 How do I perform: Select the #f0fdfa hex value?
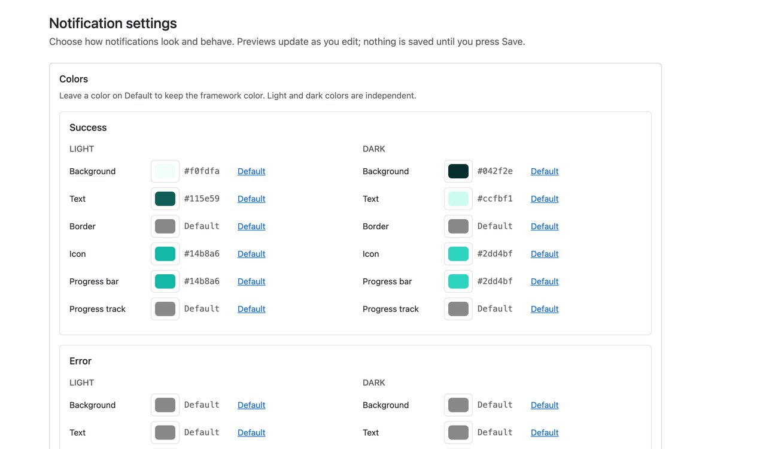(x=202, y=171)
